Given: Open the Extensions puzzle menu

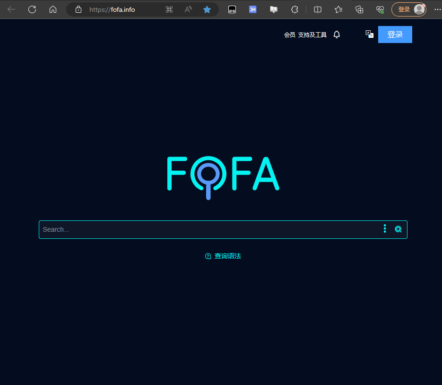Looking at the screenshot, I should pos(295,9).
